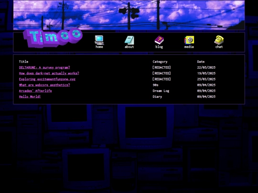Click the 'Title' column header
Screen dimensions: 258x193
[23, 61]
